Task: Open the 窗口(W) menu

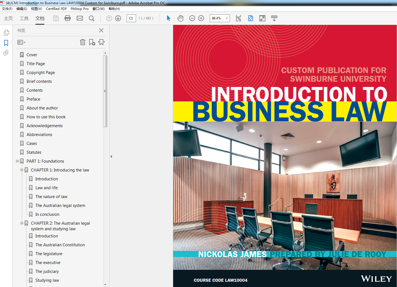Action: tap(98, 9)
